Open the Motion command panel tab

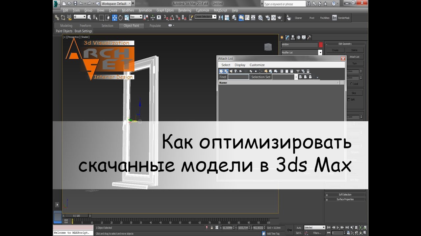pos(298,37)
